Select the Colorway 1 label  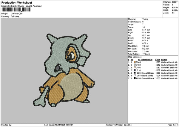[x=16, y=16]
